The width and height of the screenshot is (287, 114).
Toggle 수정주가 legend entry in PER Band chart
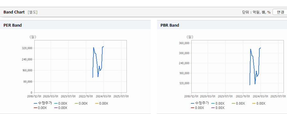(x=43, y=103)
